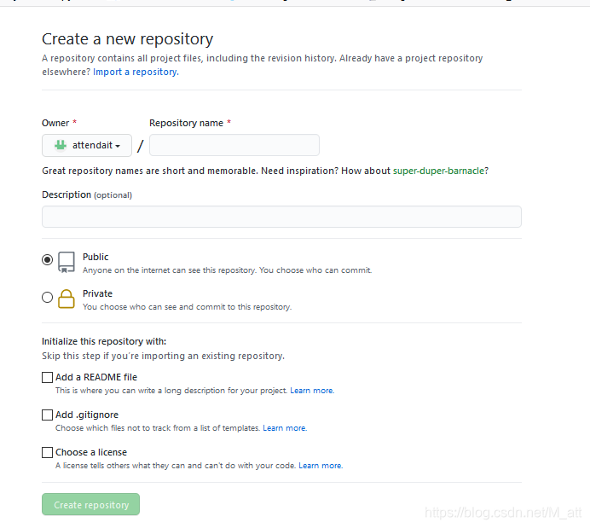Image resolution: width=590 pixels, height=528 pixels.
Task: Click the Create repository button
Action: tap(90, 504)
